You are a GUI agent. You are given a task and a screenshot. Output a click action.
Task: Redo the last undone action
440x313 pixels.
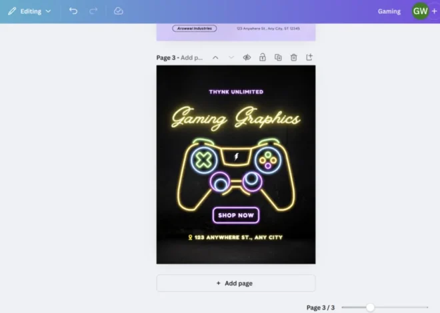click(93, 11)
